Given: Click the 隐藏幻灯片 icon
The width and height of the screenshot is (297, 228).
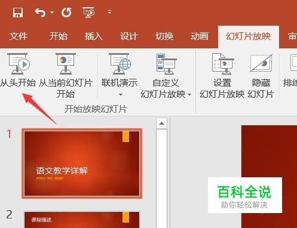Looking at the screenshot, I should [261, 63].
